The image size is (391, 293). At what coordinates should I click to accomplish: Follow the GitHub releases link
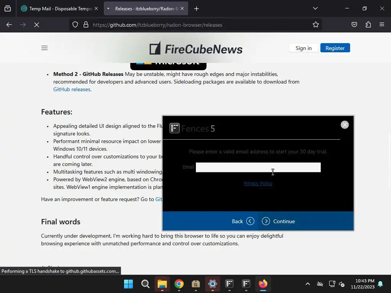pos(72,89)
